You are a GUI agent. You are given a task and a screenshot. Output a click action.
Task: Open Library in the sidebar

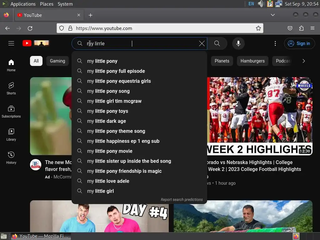(11, 135)
